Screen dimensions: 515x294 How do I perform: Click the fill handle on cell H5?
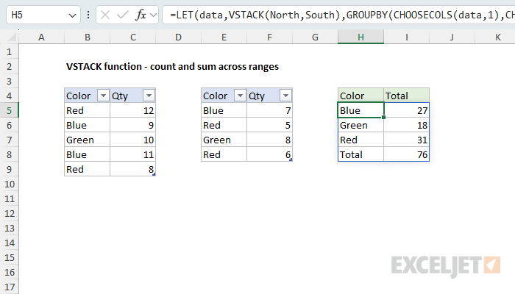point(383,117)
